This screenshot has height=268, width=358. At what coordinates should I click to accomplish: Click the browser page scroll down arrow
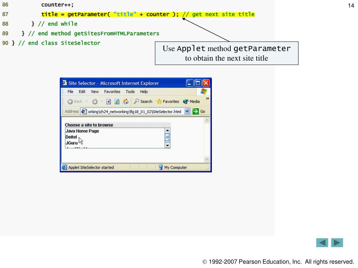[x=207, y=159]
